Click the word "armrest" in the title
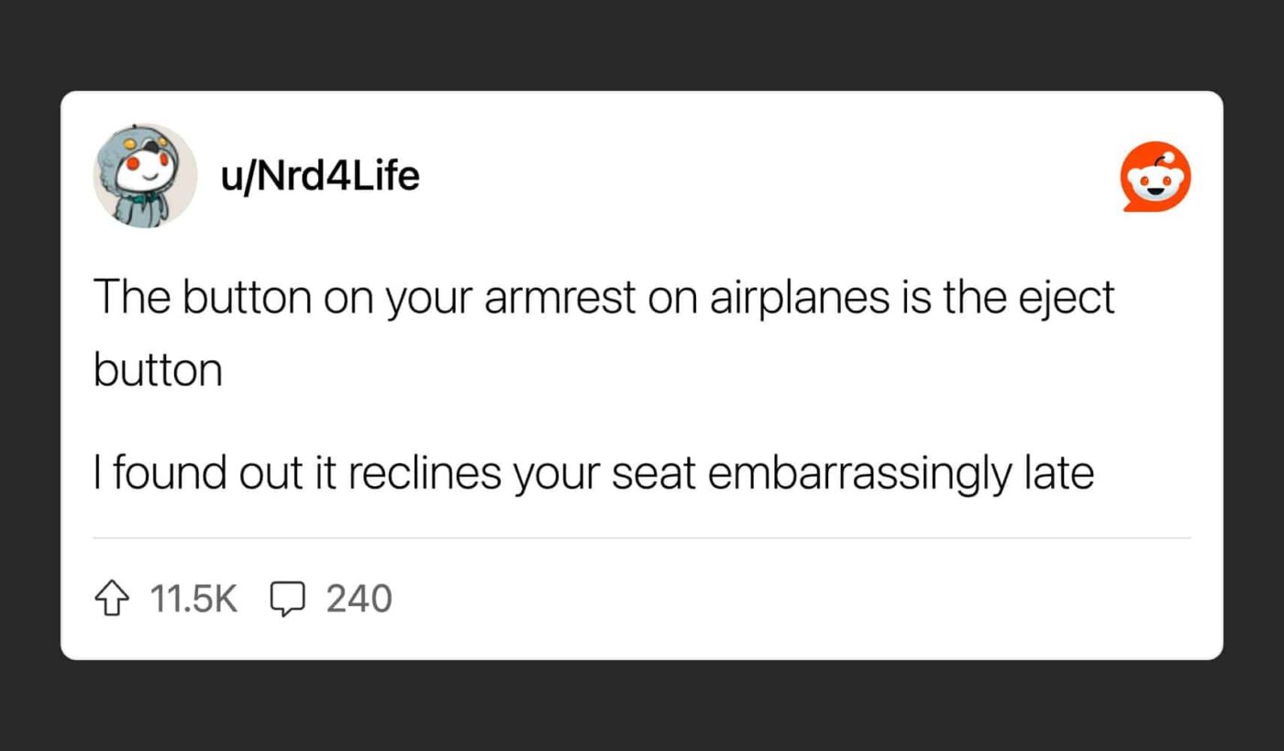This screenshot has width=1284, height=751. tap(561, 301)
